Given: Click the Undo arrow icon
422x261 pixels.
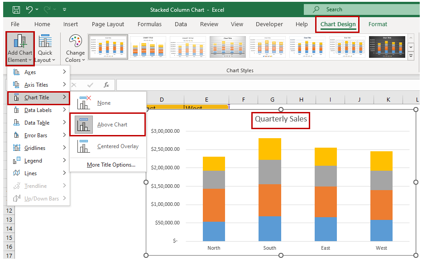Looking at the screenshot, I should (29, 9).
